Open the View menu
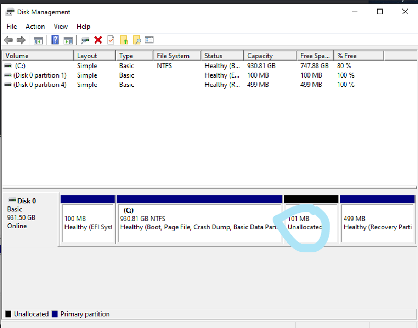Viewport: 418px width, 328px height. (x=61, y=26)
